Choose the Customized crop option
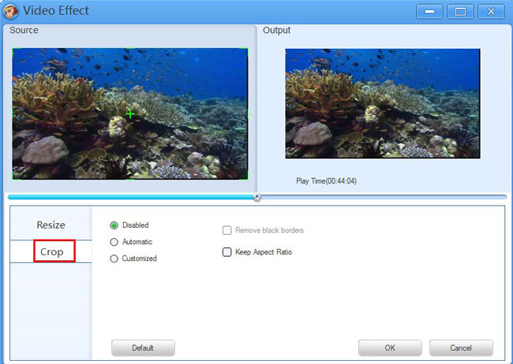The height and width of the screenshot is (364, 513). 114,258
